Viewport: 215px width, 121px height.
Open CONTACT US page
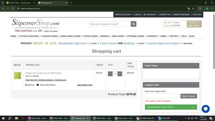coord(165,14)
